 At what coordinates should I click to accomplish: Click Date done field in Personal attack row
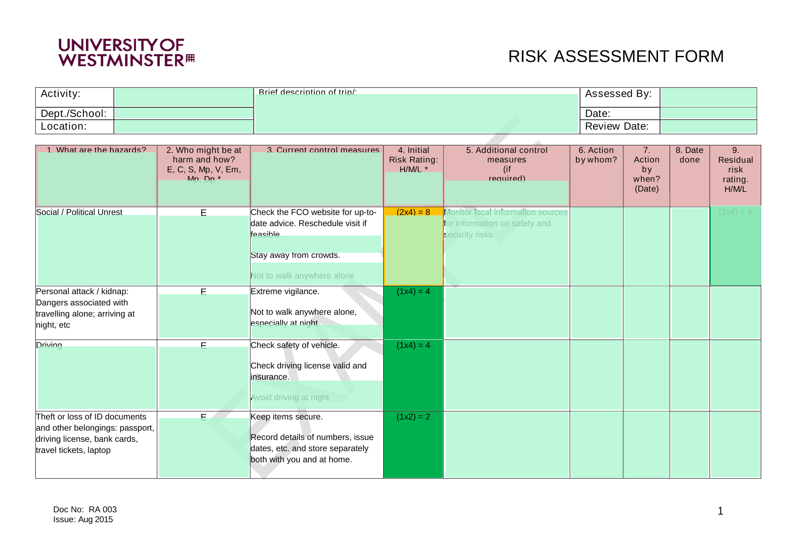(690, 313)
